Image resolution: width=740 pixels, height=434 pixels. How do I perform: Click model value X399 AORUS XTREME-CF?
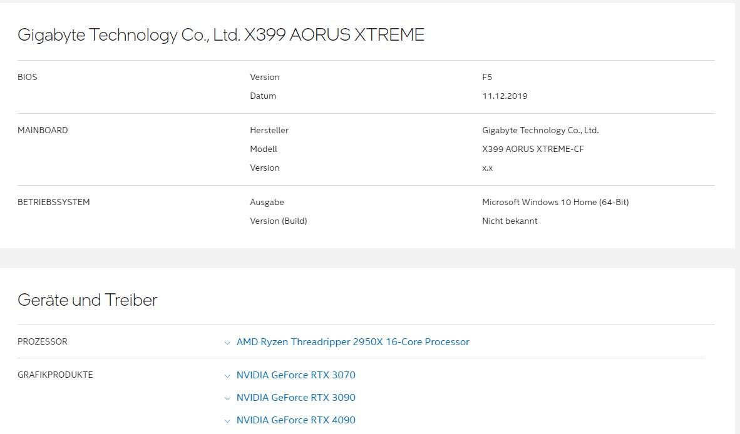[x=533, y=149]
